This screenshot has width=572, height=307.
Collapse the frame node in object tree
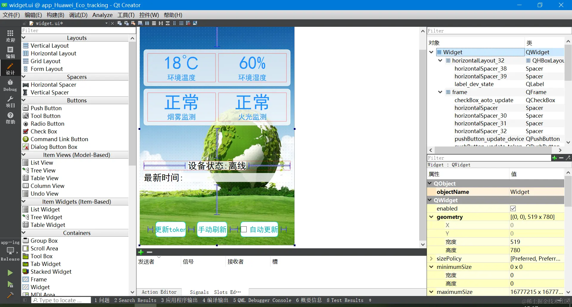tap(440, 92)
